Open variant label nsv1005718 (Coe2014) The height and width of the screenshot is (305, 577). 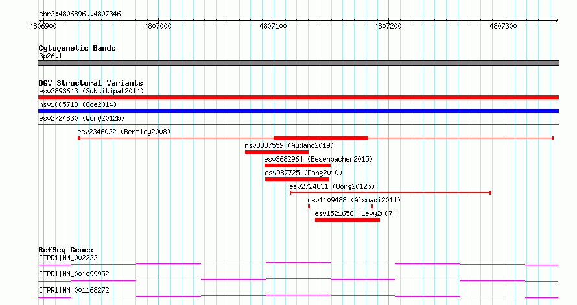[78, 104]
